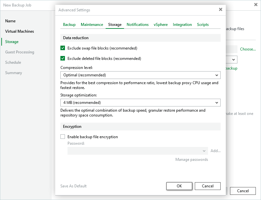Open the Scripts tab
This screenshot has width=261, height=200.
(x=203, y=25)
